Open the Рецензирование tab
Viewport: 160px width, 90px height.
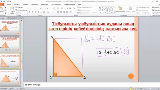pyautogui.click(x=69, y=4)
